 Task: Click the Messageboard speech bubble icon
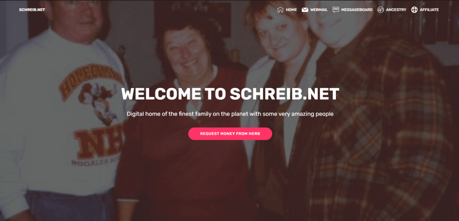coord(336,10)
